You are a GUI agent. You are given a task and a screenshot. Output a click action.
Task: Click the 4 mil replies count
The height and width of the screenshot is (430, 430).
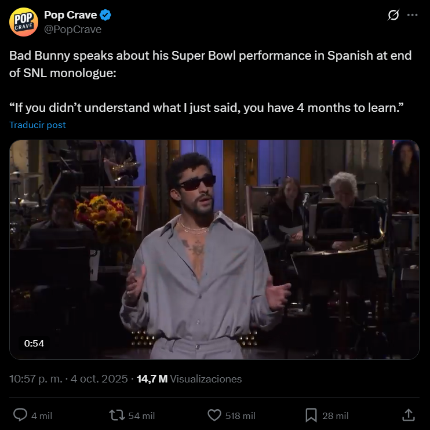[42, 416]
